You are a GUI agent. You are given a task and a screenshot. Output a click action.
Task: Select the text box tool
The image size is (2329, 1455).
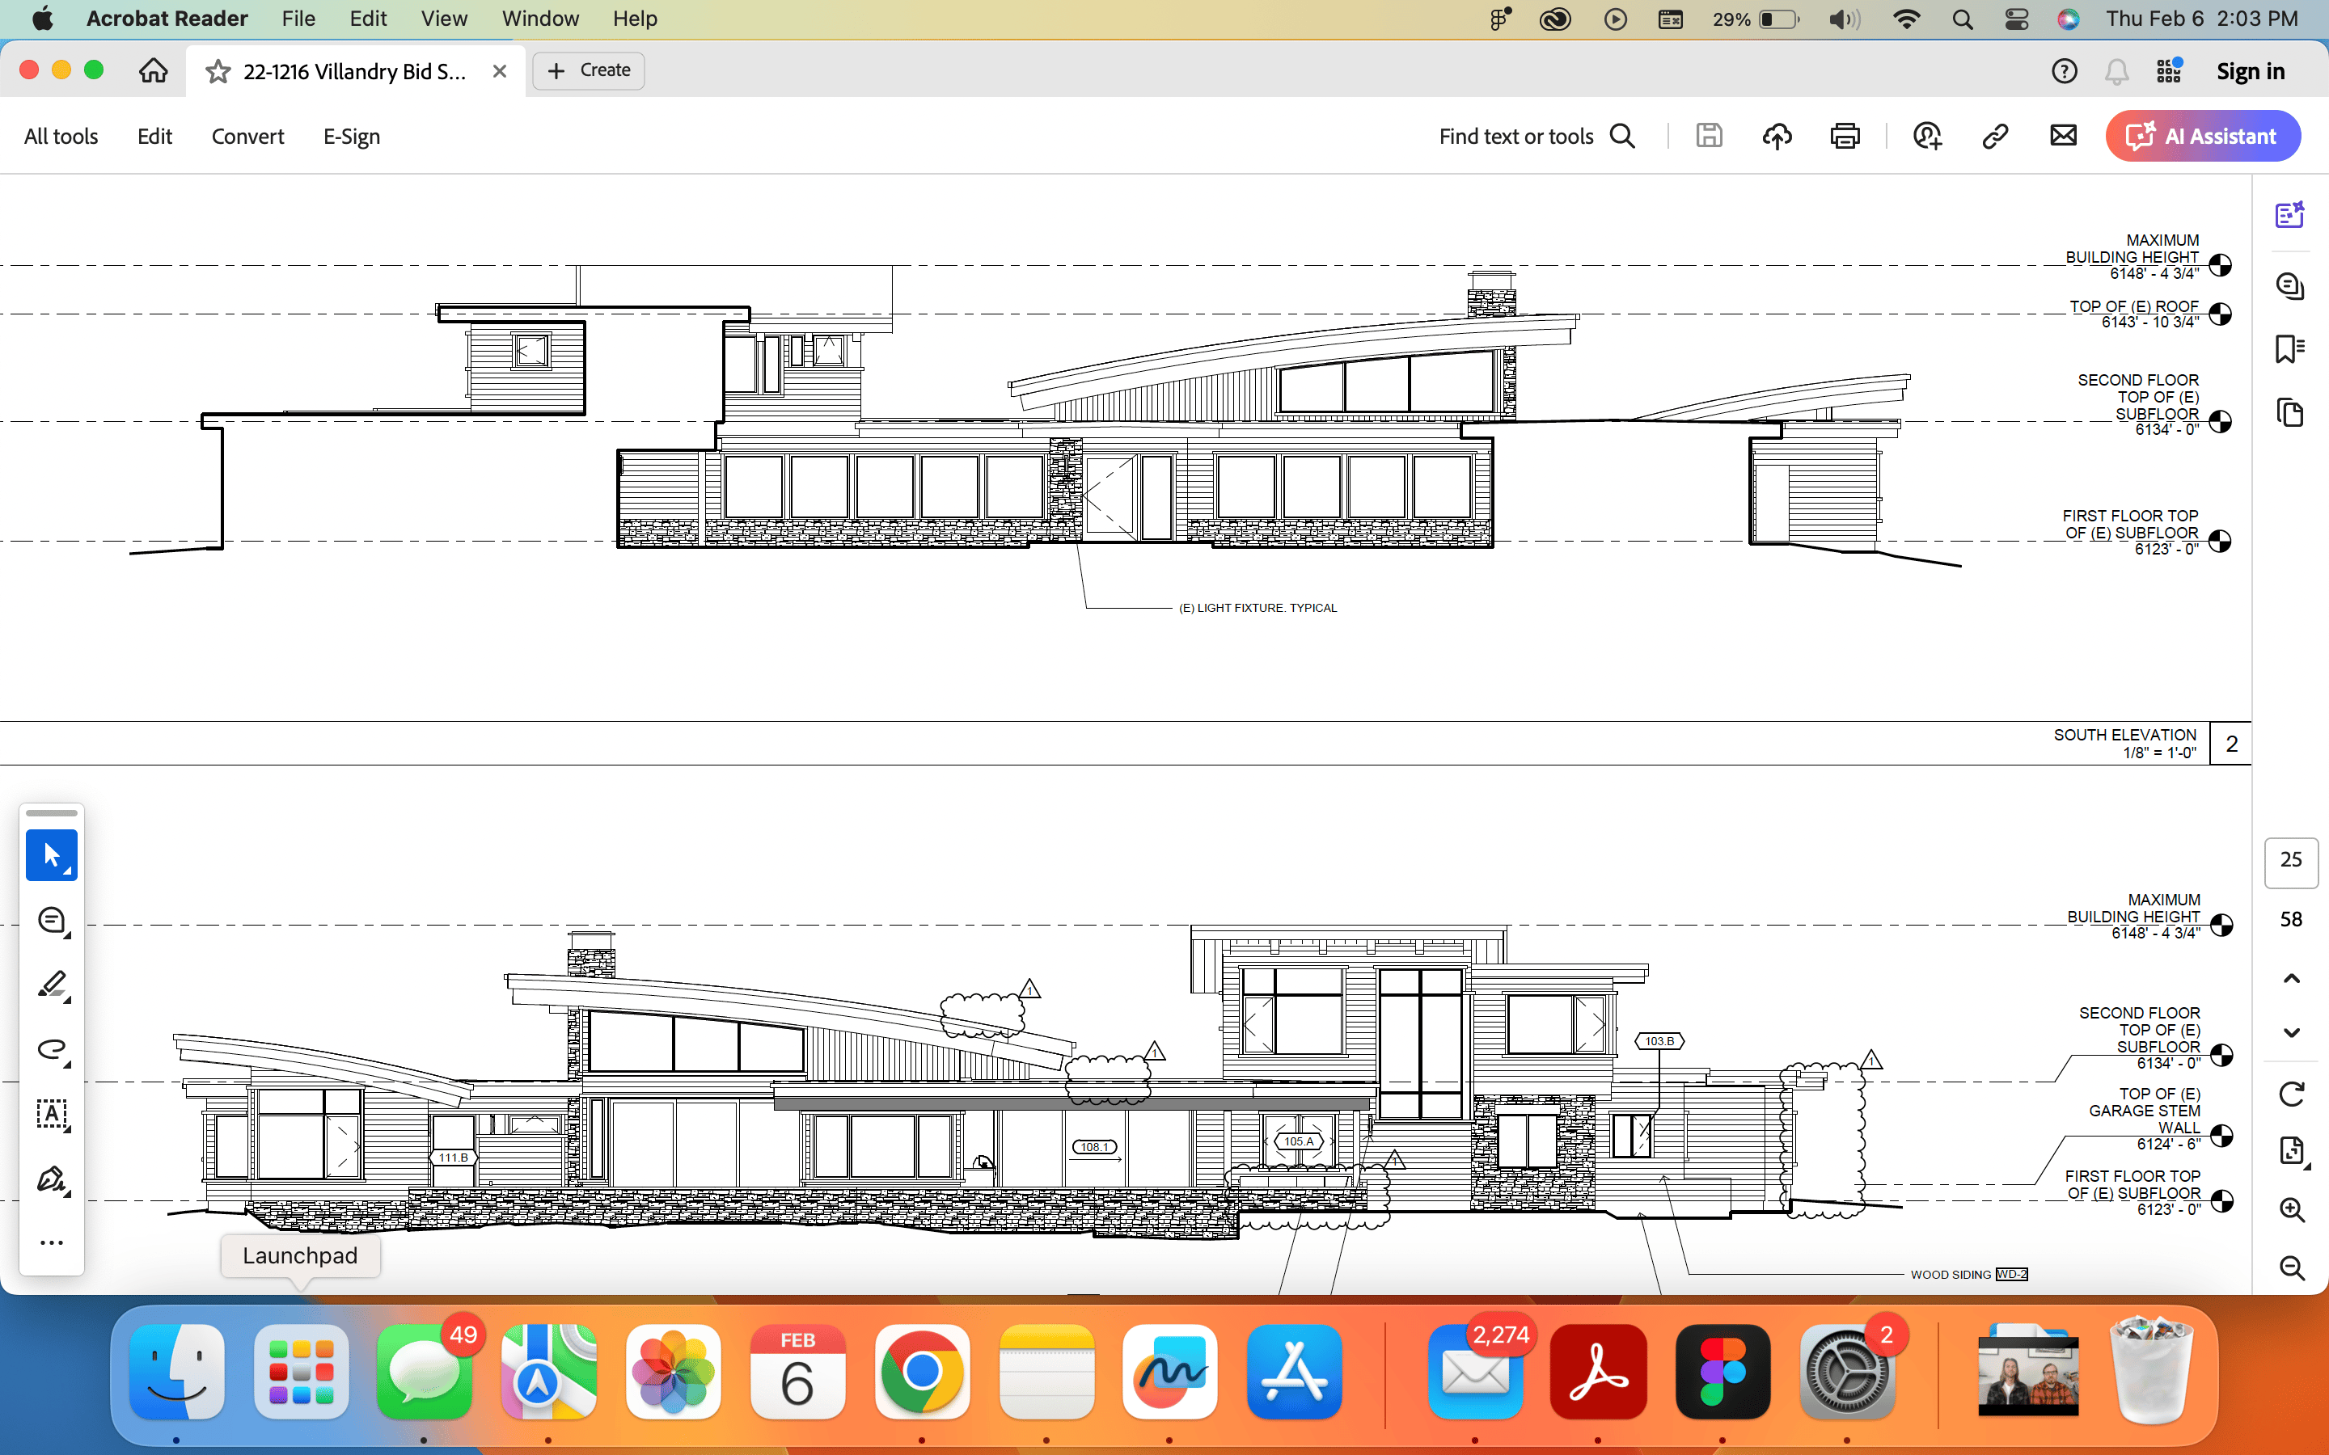[51, 1115]
